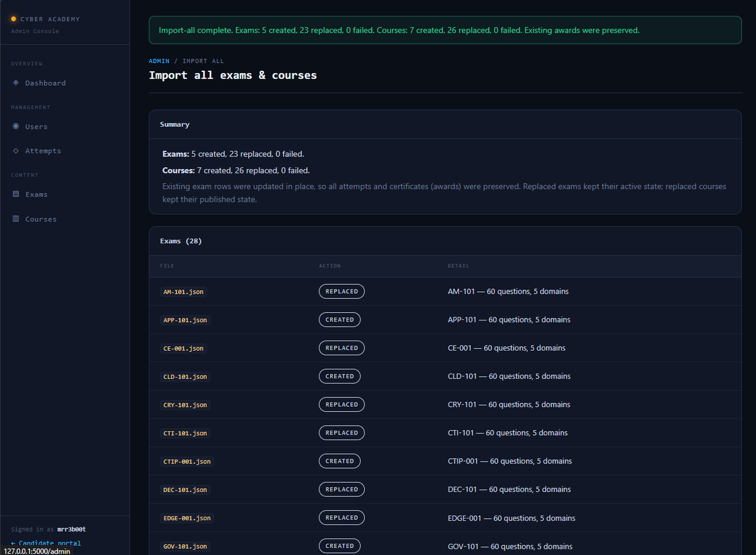This screenshot has width=756, height=555.
Task: Click the detail text "CLD-101 — 60 questions, 5 domains"
Action: [x=509, y=377]
